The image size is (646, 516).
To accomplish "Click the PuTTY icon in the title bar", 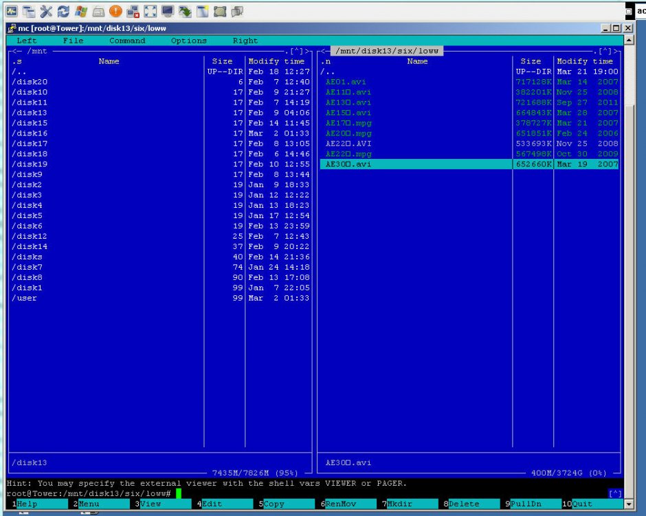I will coord(12,28).
